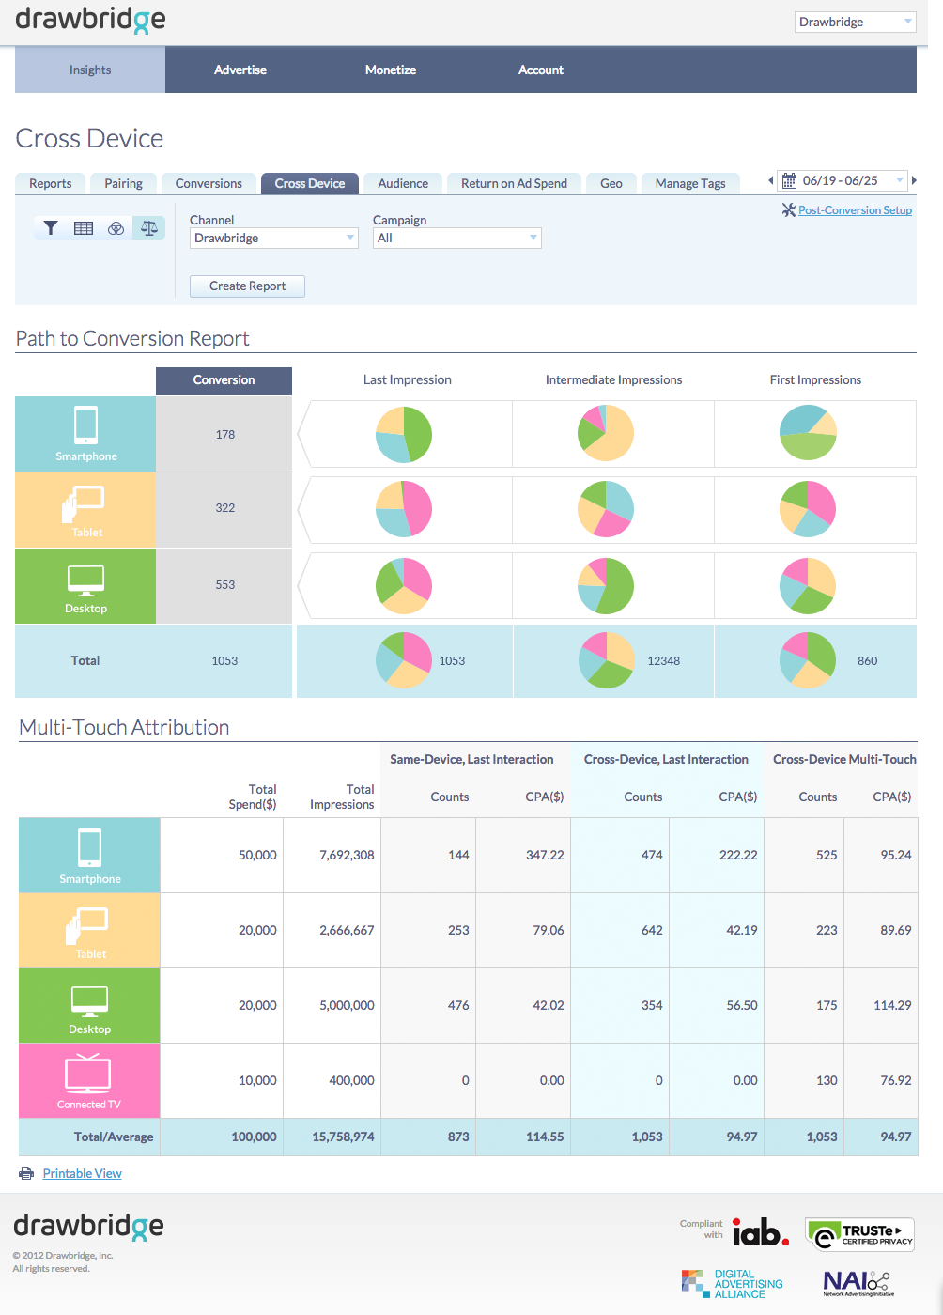
Task: Open the NAI Network Advertising Initiative logo
Action: point(857,1283)
